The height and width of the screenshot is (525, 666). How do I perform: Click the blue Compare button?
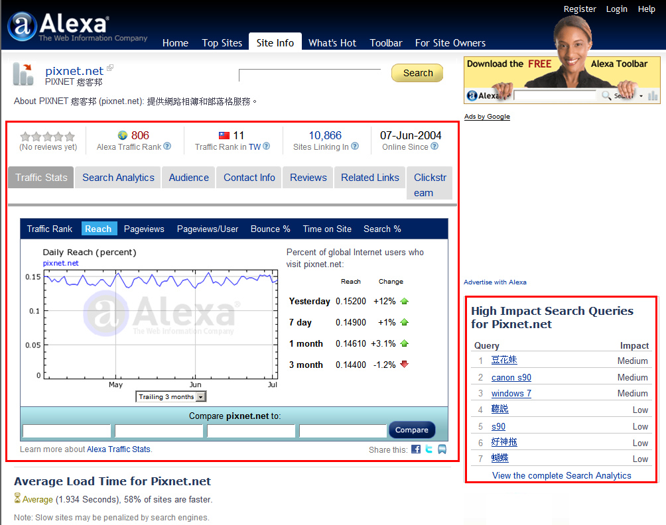point(411,430)
